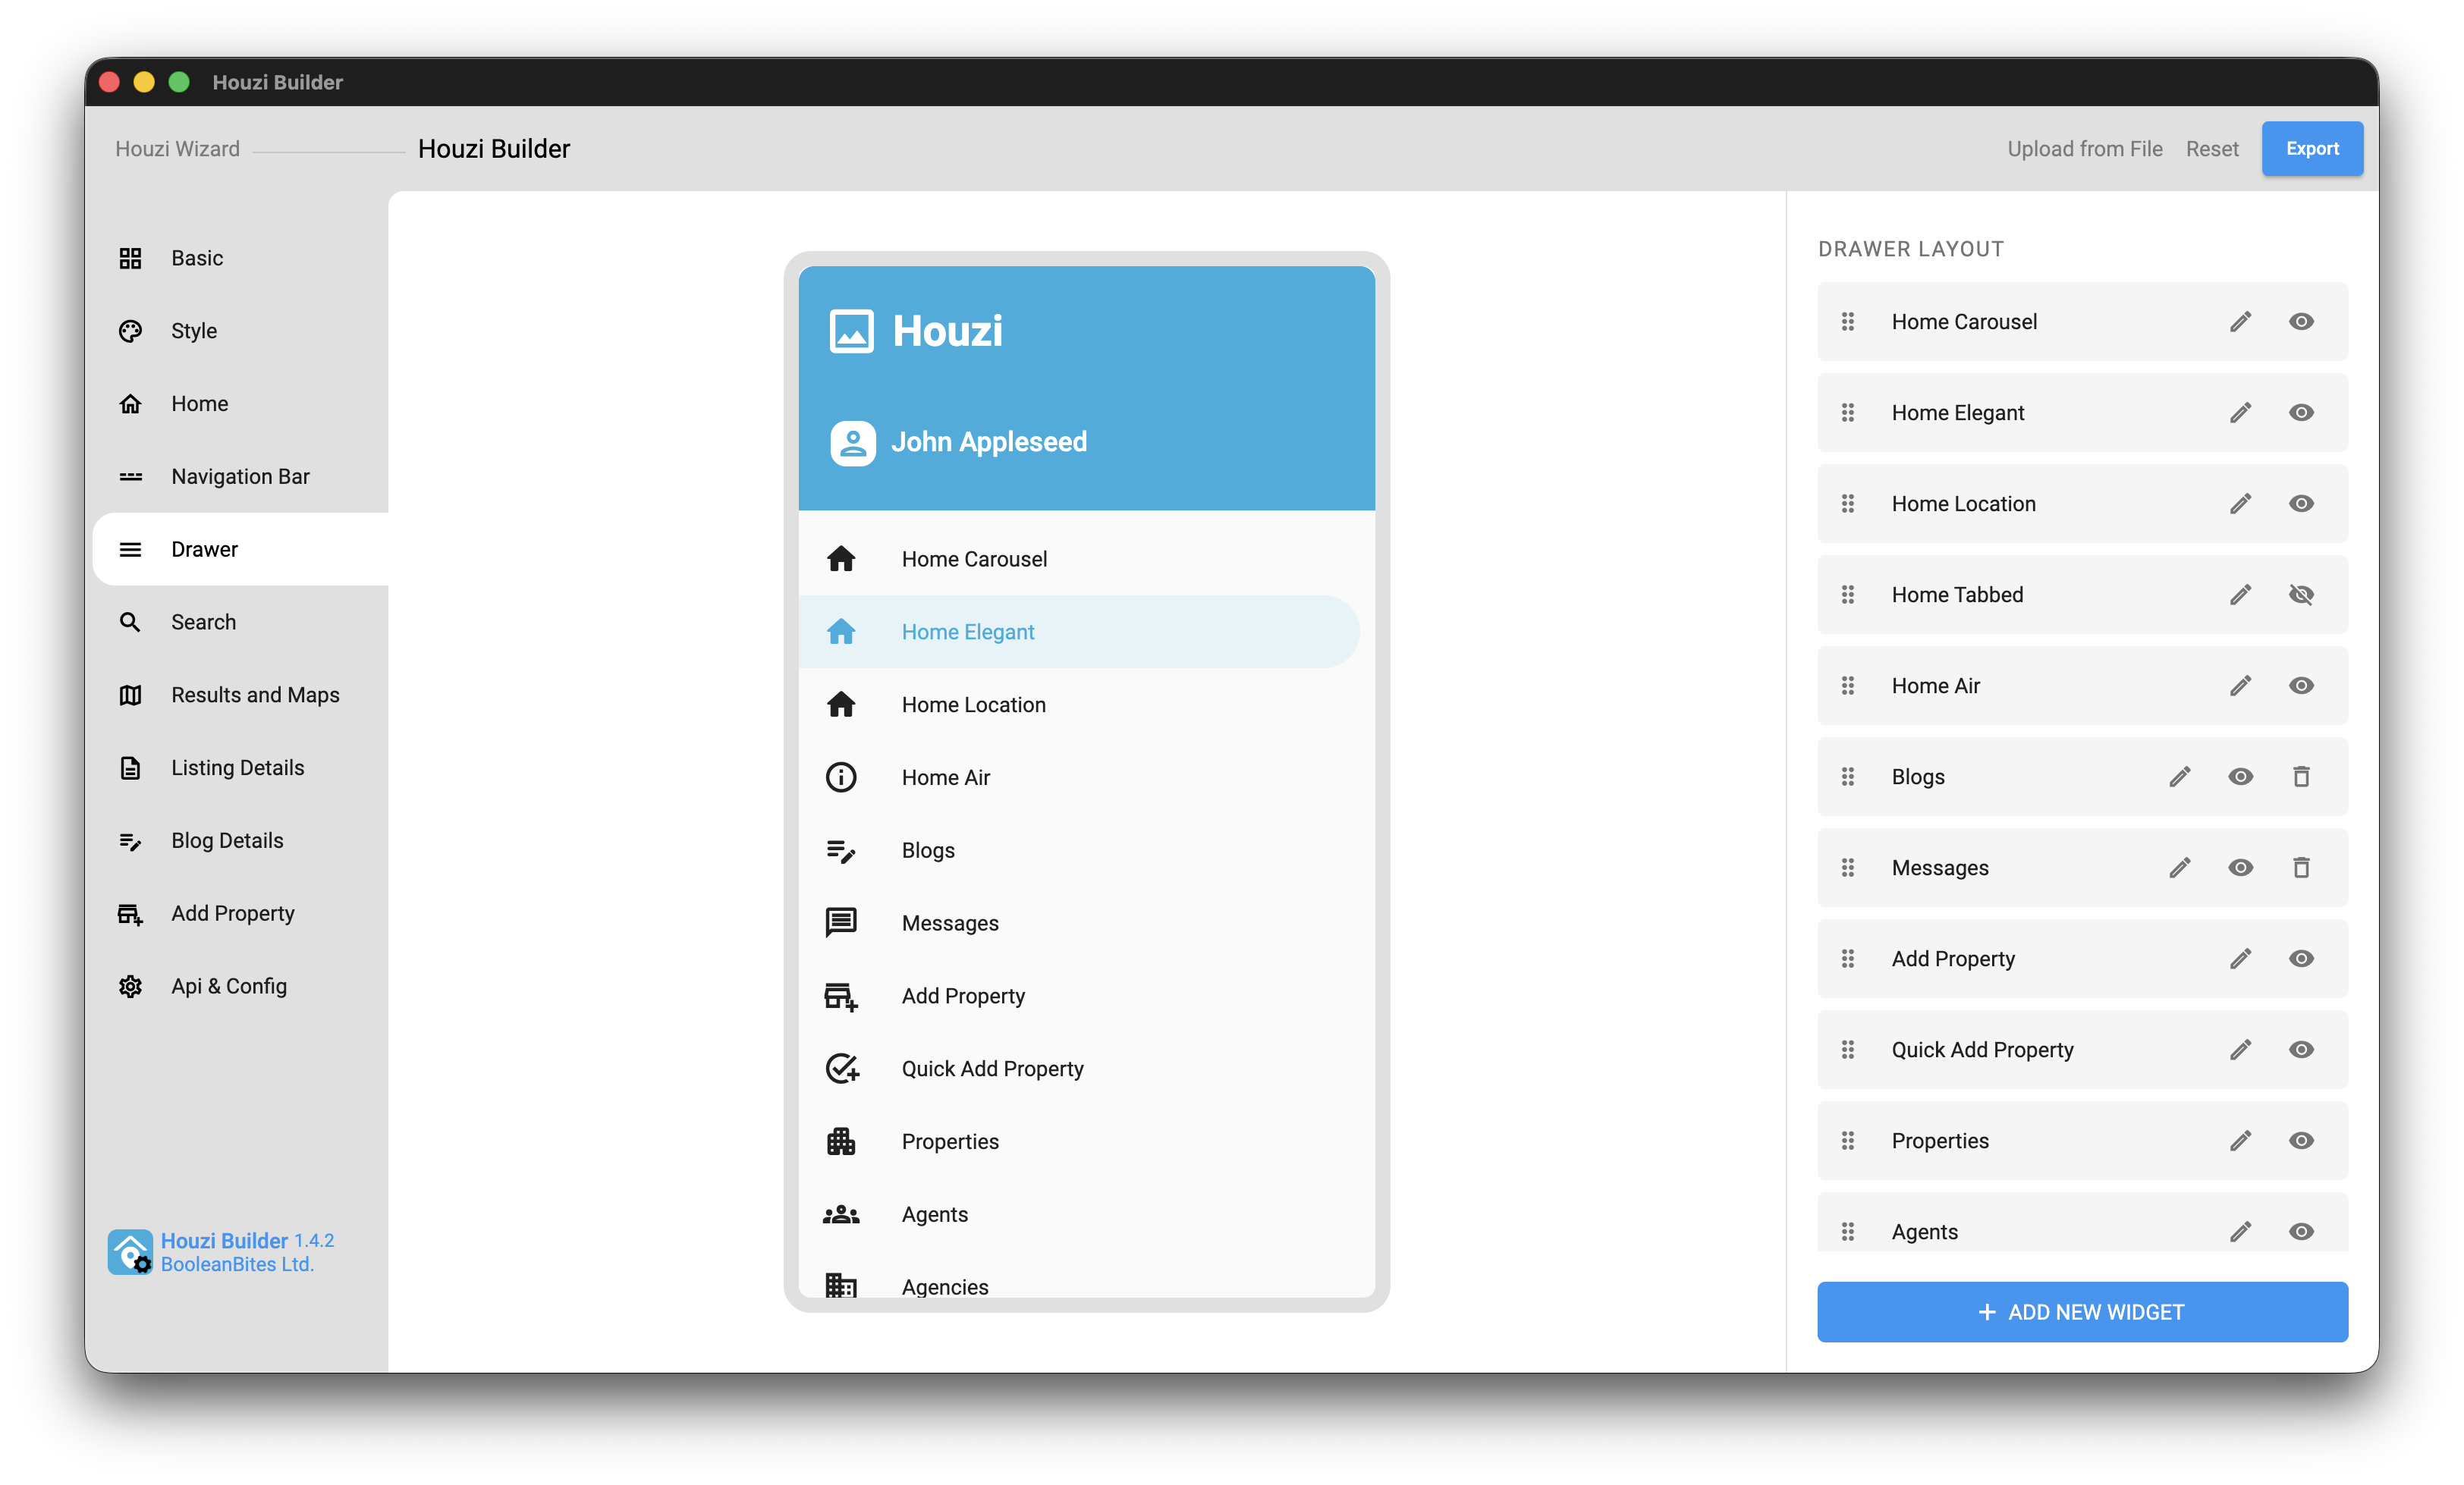This screenshot has height=1485, width=2464.
Task: Select the Search sidebar section
Action: [240, 622]
